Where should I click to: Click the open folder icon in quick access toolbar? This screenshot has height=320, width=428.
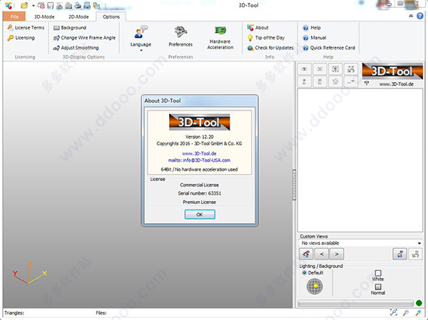(x=24, y=5)
